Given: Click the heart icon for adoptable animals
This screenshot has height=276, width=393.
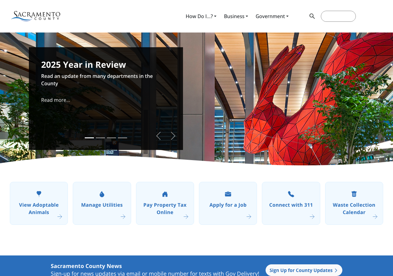Looking at the screenshot, I should pos(39,194).
